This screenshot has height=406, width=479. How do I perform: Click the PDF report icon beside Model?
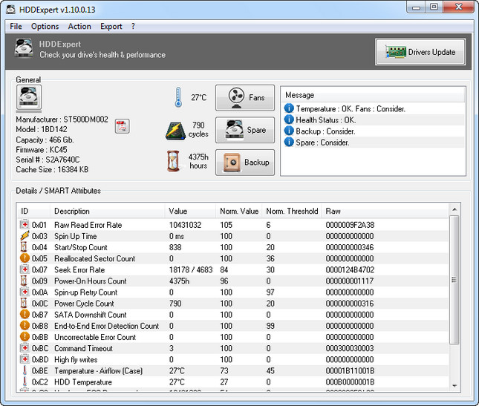122,127
